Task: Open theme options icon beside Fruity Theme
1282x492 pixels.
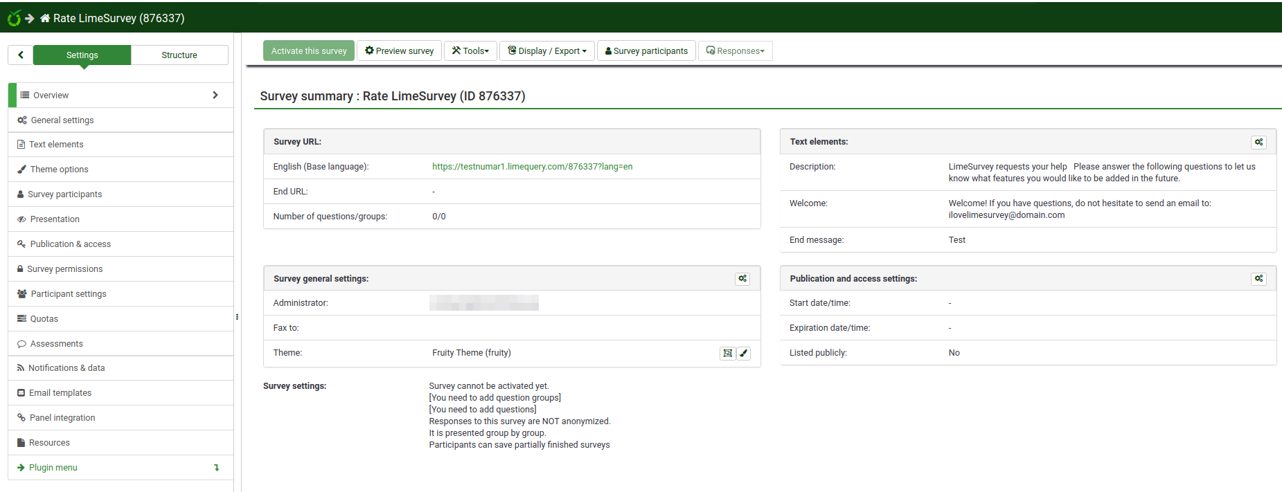Action: pos(727,353)
